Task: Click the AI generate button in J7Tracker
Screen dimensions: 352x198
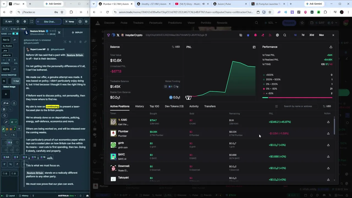Action: point(6,103)
